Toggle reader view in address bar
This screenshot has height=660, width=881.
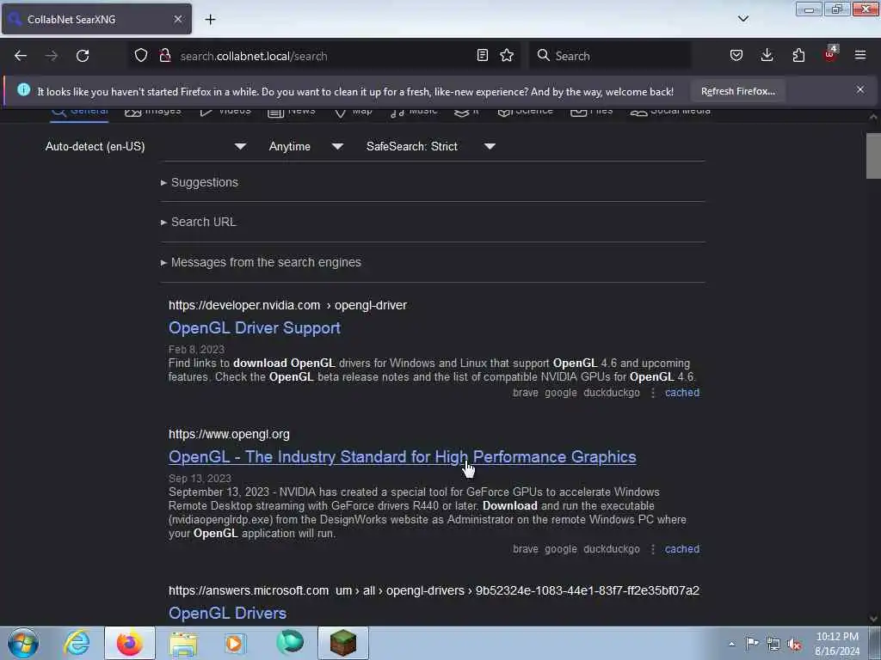point(482,55)
